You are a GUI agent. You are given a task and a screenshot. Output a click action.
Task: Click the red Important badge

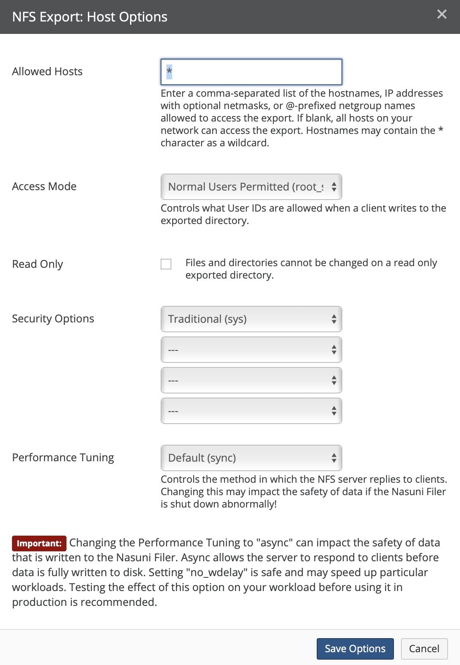pyautogui.click(x=39, y=543)
